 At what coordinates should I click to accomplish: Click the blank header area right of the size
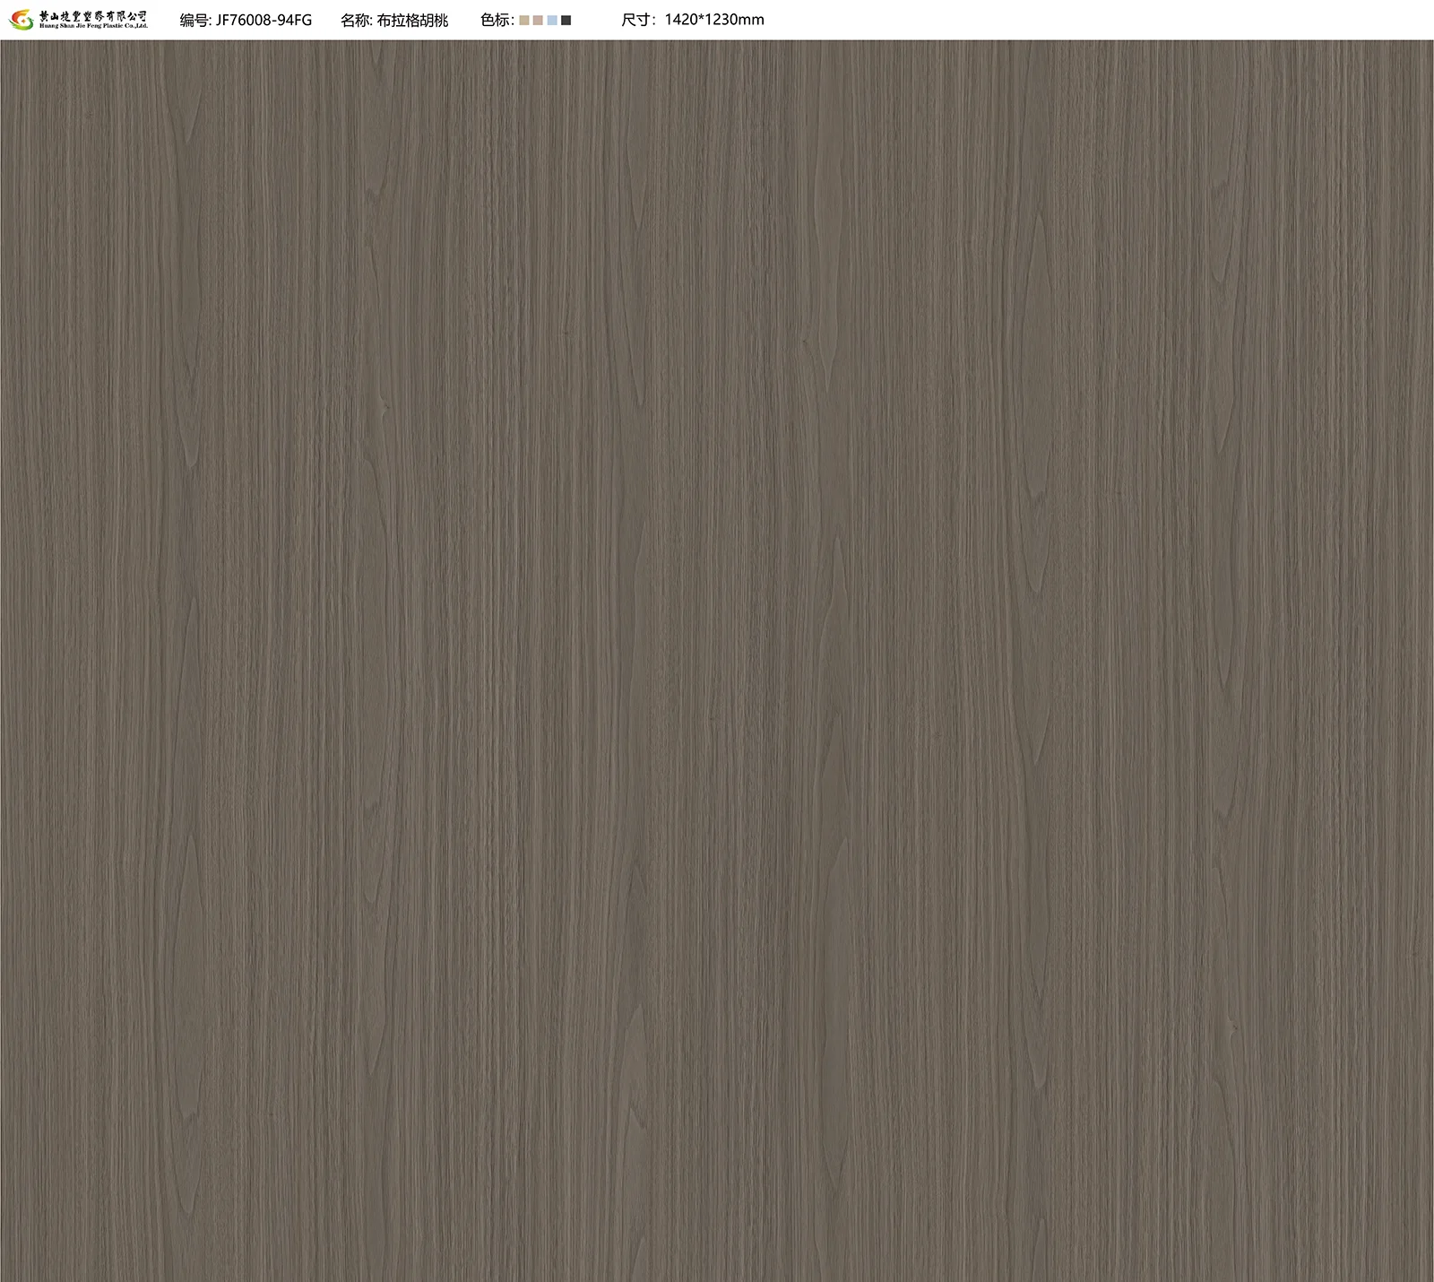[1075, 20]
